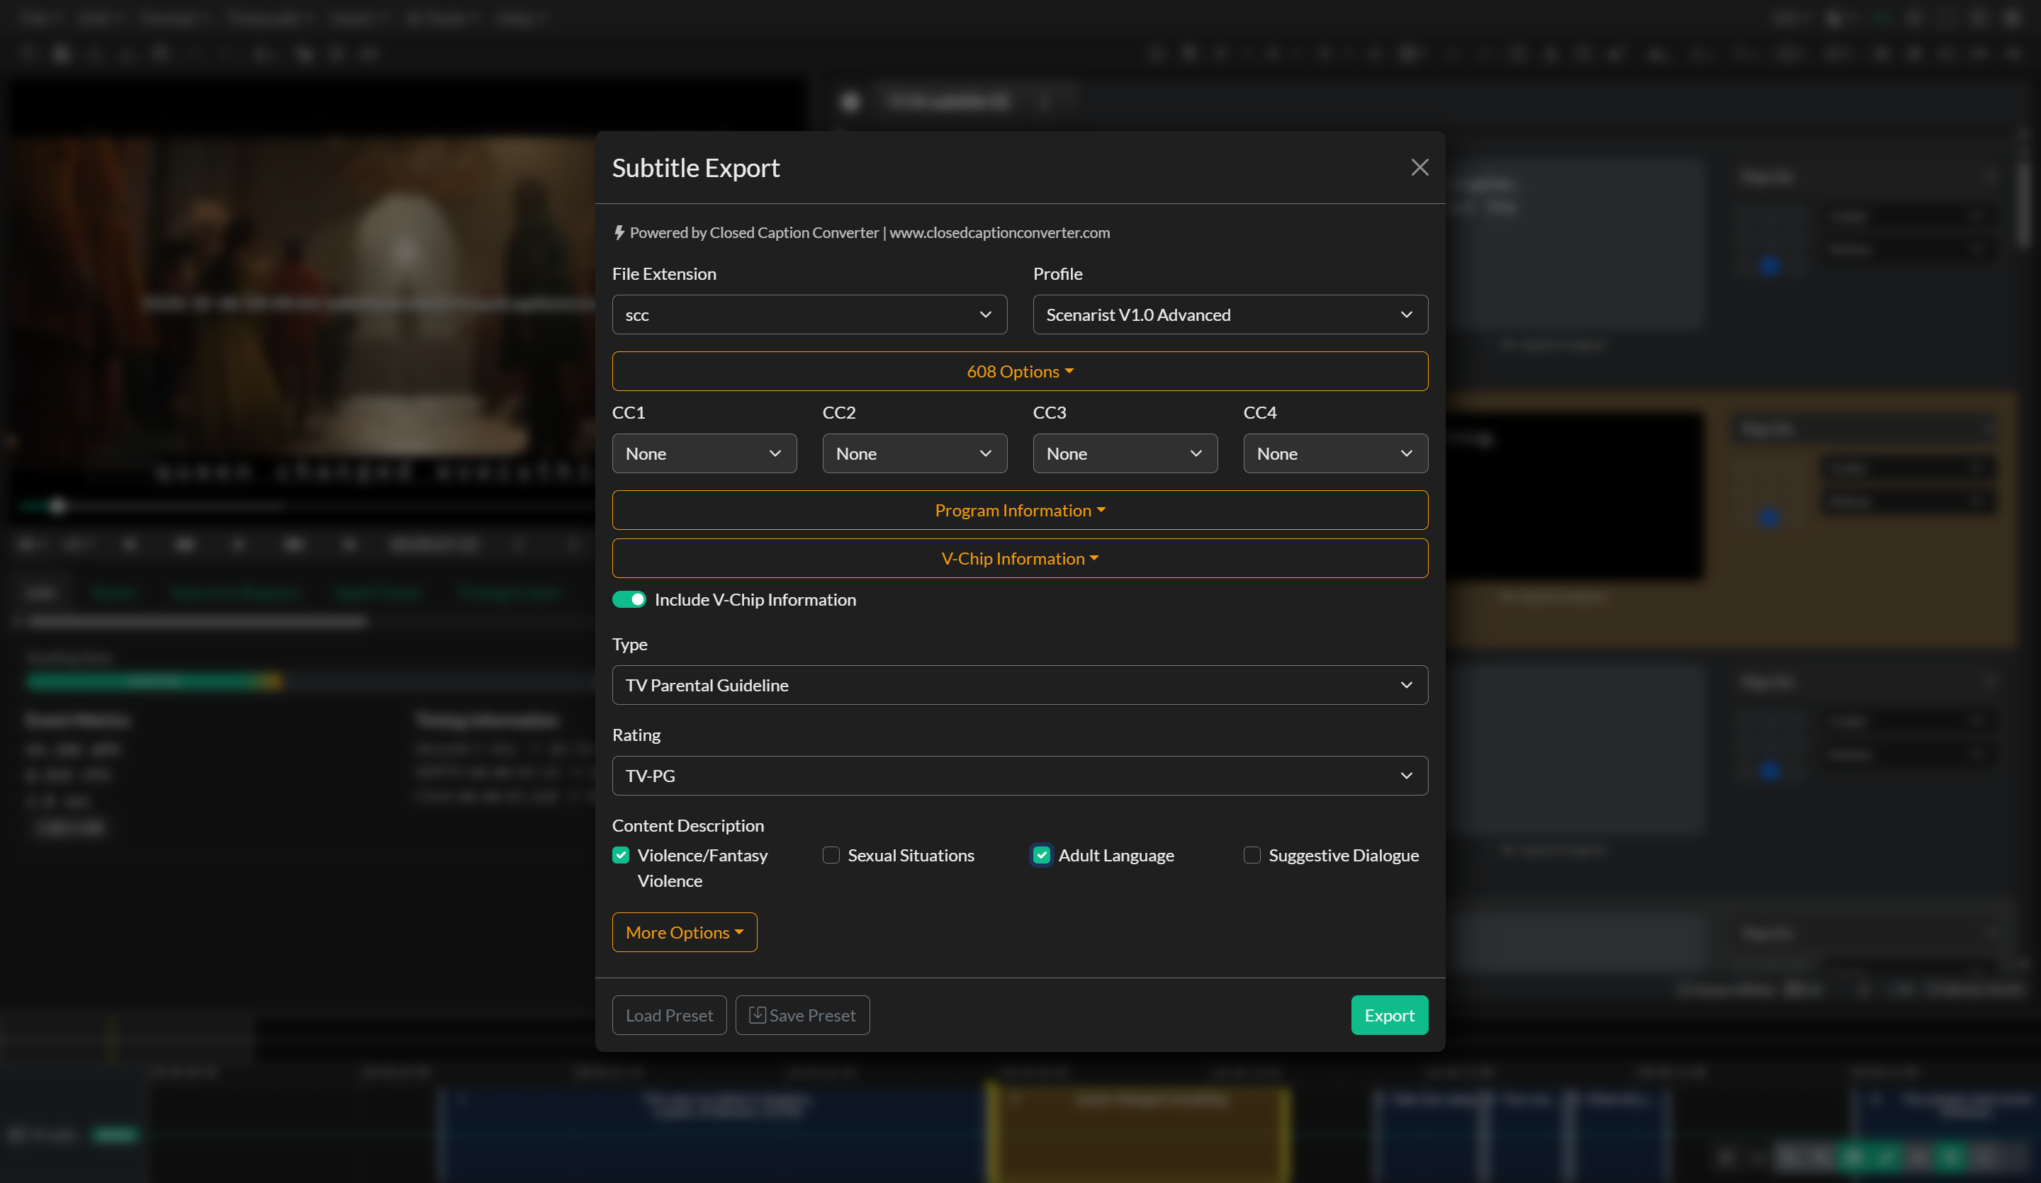The height and width of the screenshot is (1183, 2041).
Task: Collapse the V-Chip Information section
Action: pyautogui.click(x=1020, y=558)
